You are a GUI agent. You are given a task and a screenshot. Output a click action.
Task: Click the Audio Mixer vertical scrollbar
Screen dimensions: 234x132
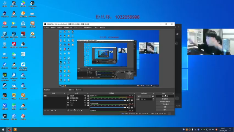[x=135, y=102]
